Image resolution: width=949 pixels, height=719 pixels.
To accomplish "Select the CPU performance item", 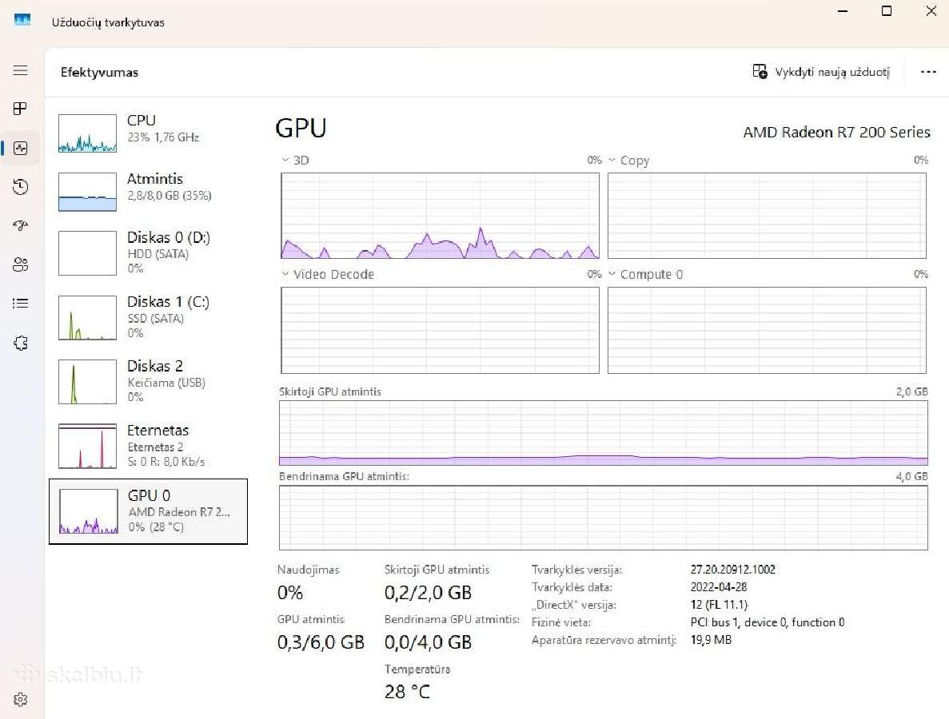I will [x=148, y=133].
